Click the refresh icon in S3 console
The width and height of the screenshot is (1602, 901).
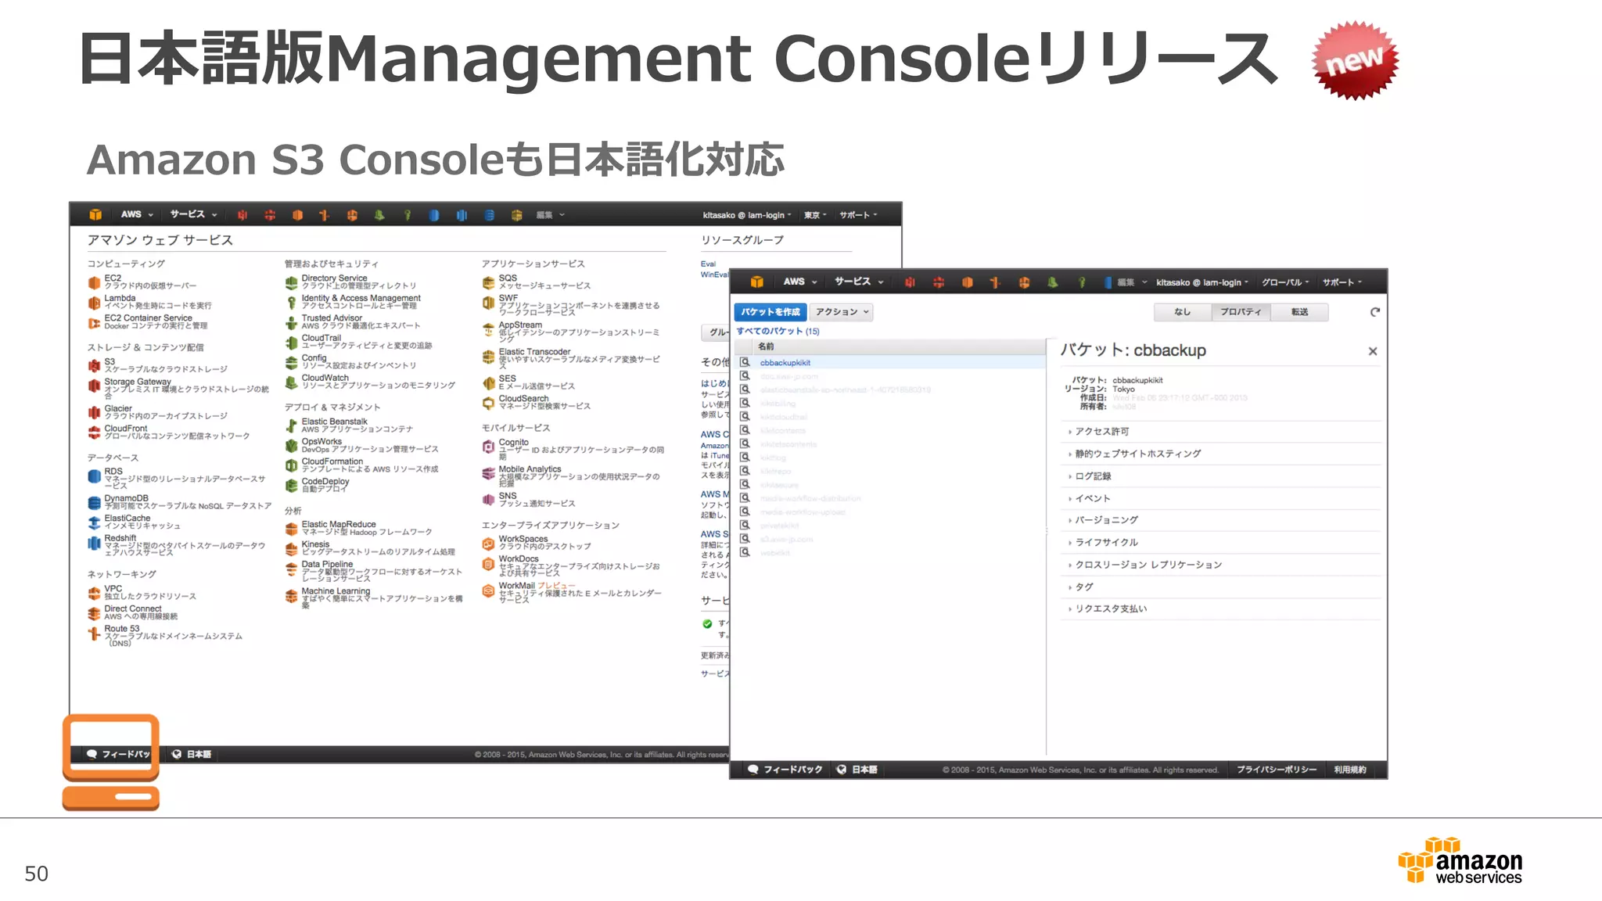coord(1374,312)
